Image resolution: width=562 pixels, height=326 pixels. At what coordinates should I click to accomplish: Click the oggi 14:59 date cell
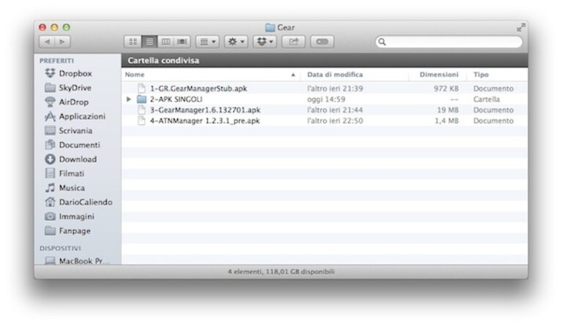(x=326, y=99)
